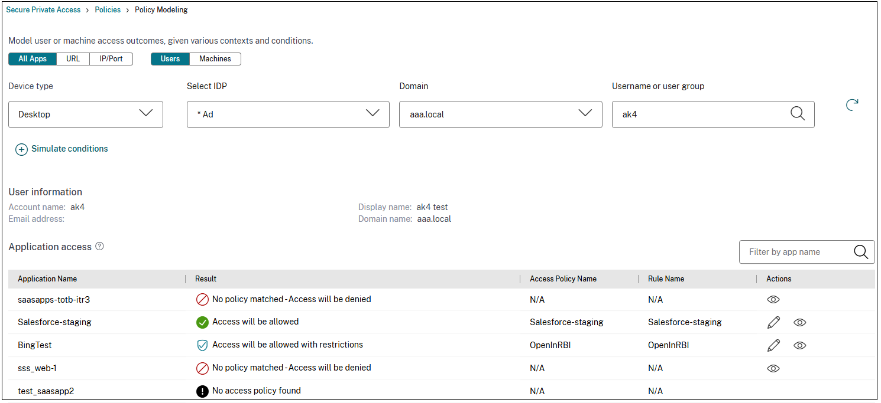
Task: Click the search icon in the username field
Action: [x=798, y=114]
